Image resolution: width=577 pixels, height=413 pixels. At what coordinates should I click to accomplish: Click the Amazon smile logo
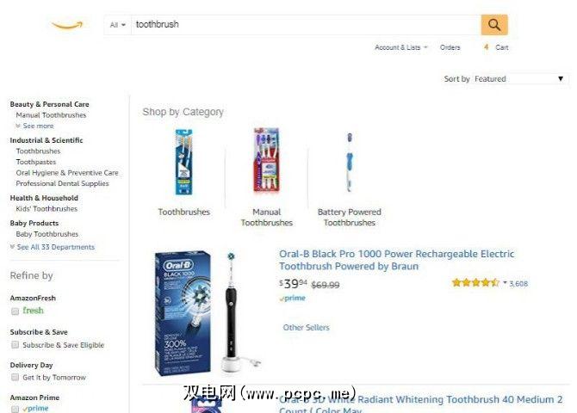(x=67, y=25)
